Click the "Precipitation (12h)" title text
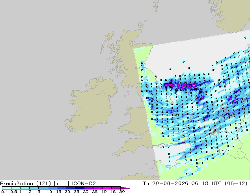The height and width of the screenshot is (193, 250). click(x=26, y=184)
